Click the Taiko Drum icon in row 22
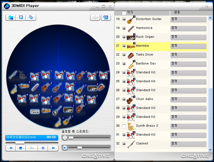Viewport: 214px width, 162px height. coord(131,56)
